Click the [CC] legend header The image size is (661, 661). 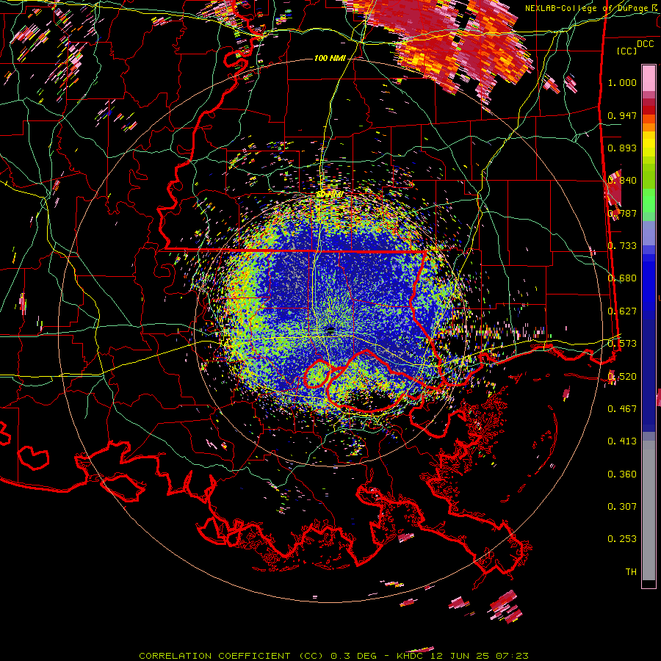(627, 51)
